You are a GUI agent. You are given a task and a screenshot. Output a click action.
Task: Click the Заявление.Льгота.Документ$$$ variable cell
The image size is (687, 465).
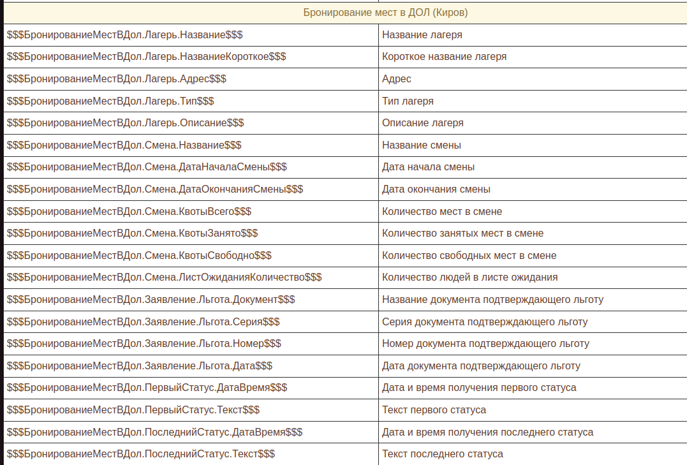tap(151, 300)
